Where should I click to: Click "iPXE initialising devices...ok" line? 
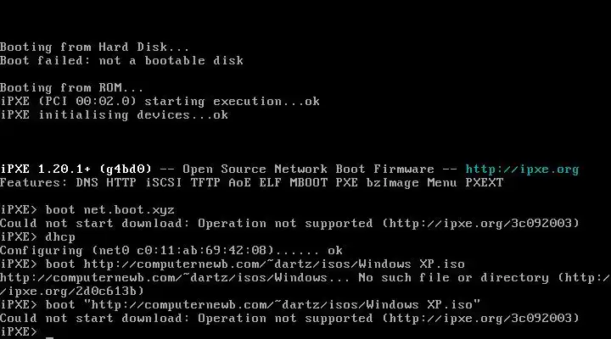pyautogui.click(x=114, y=114)
